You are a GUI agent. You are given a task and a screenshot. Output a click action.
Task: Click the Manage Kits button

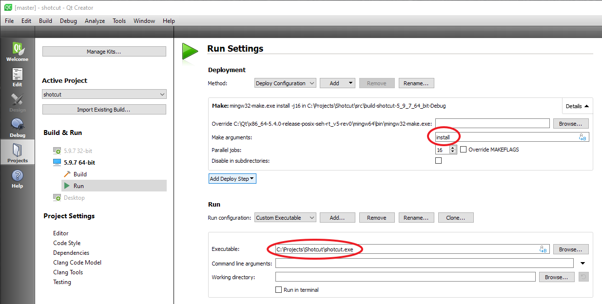(104, 52)
